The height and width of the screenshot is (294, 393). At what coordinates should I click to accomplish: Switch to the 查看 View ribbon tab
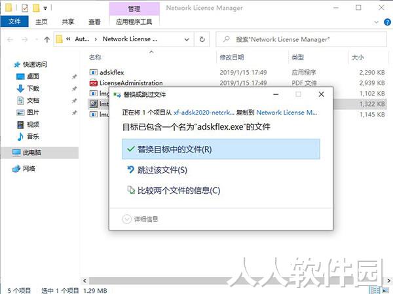click(x=94, y=22)
